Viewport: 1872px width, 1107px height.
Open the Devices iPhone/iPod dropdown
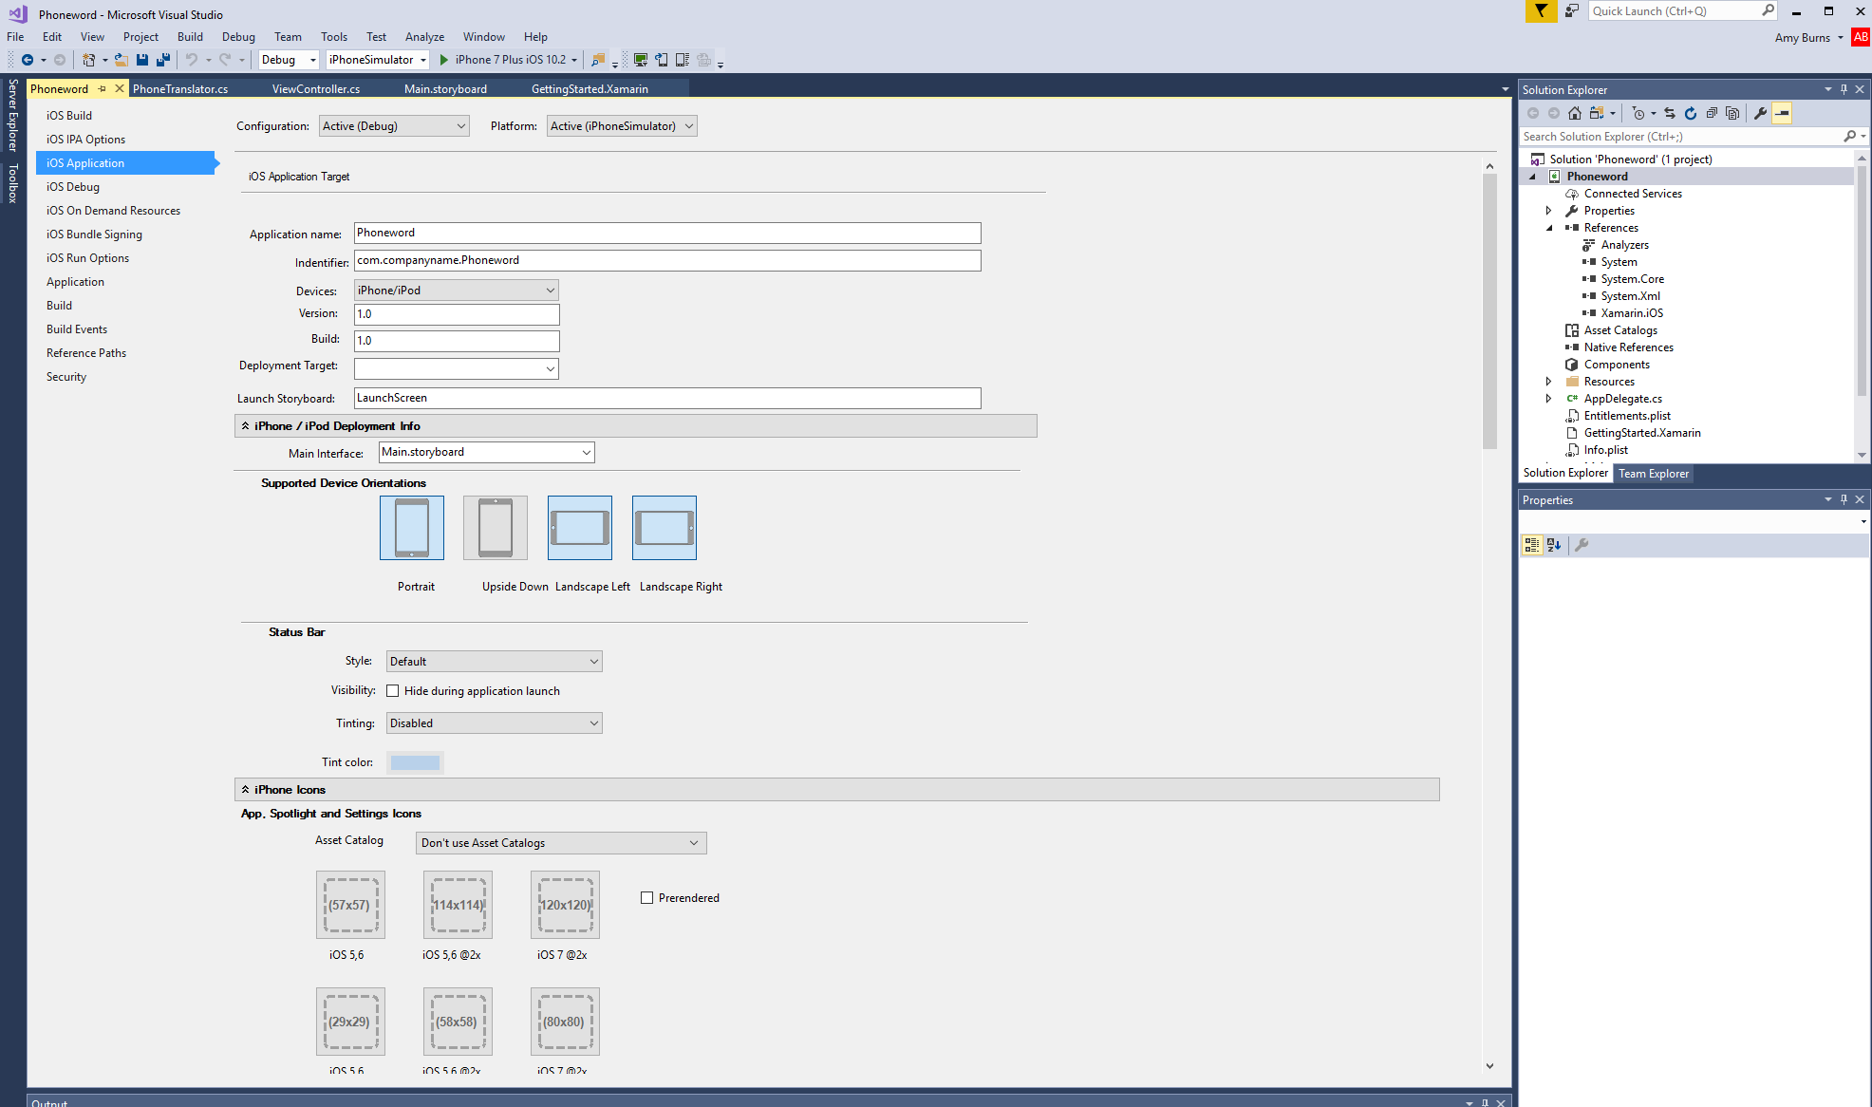tap(457, 291)
